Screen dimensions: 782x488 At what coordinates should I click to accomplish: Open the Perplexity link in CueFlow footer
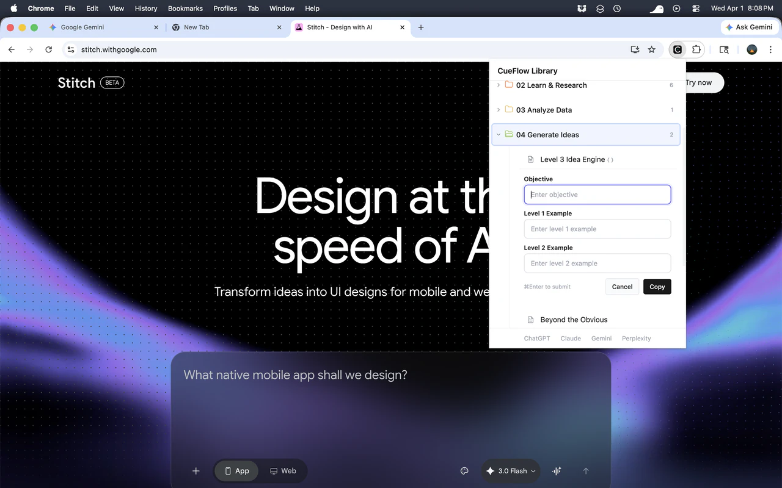(x=637, y=339)
